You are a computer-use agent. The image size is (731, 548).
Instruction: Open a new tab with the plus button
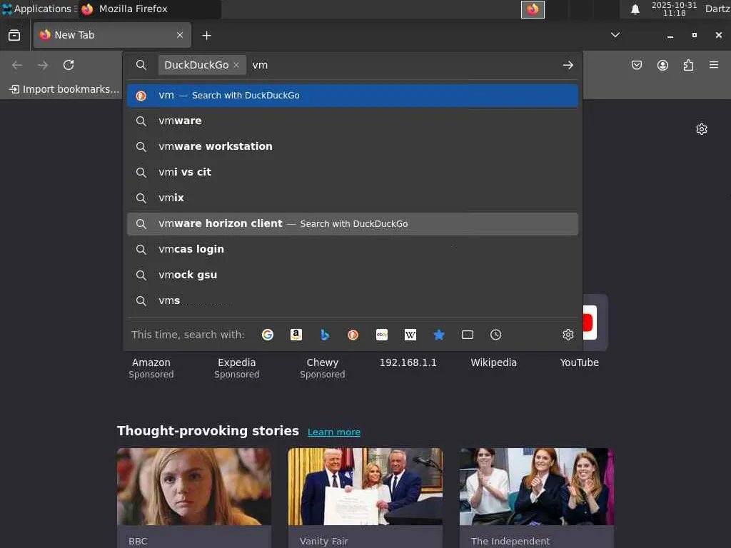click(x=206, y=36)
